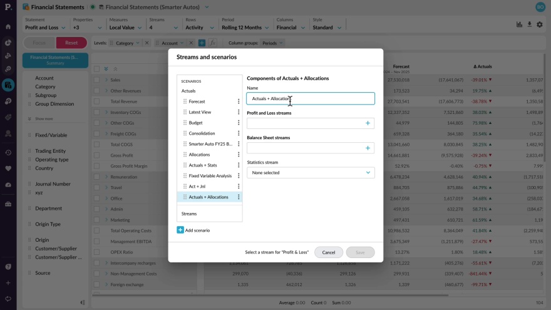Check the Inventory COGs row checkbox
Screen dimensions: 551x310
[x=96, y=112]
